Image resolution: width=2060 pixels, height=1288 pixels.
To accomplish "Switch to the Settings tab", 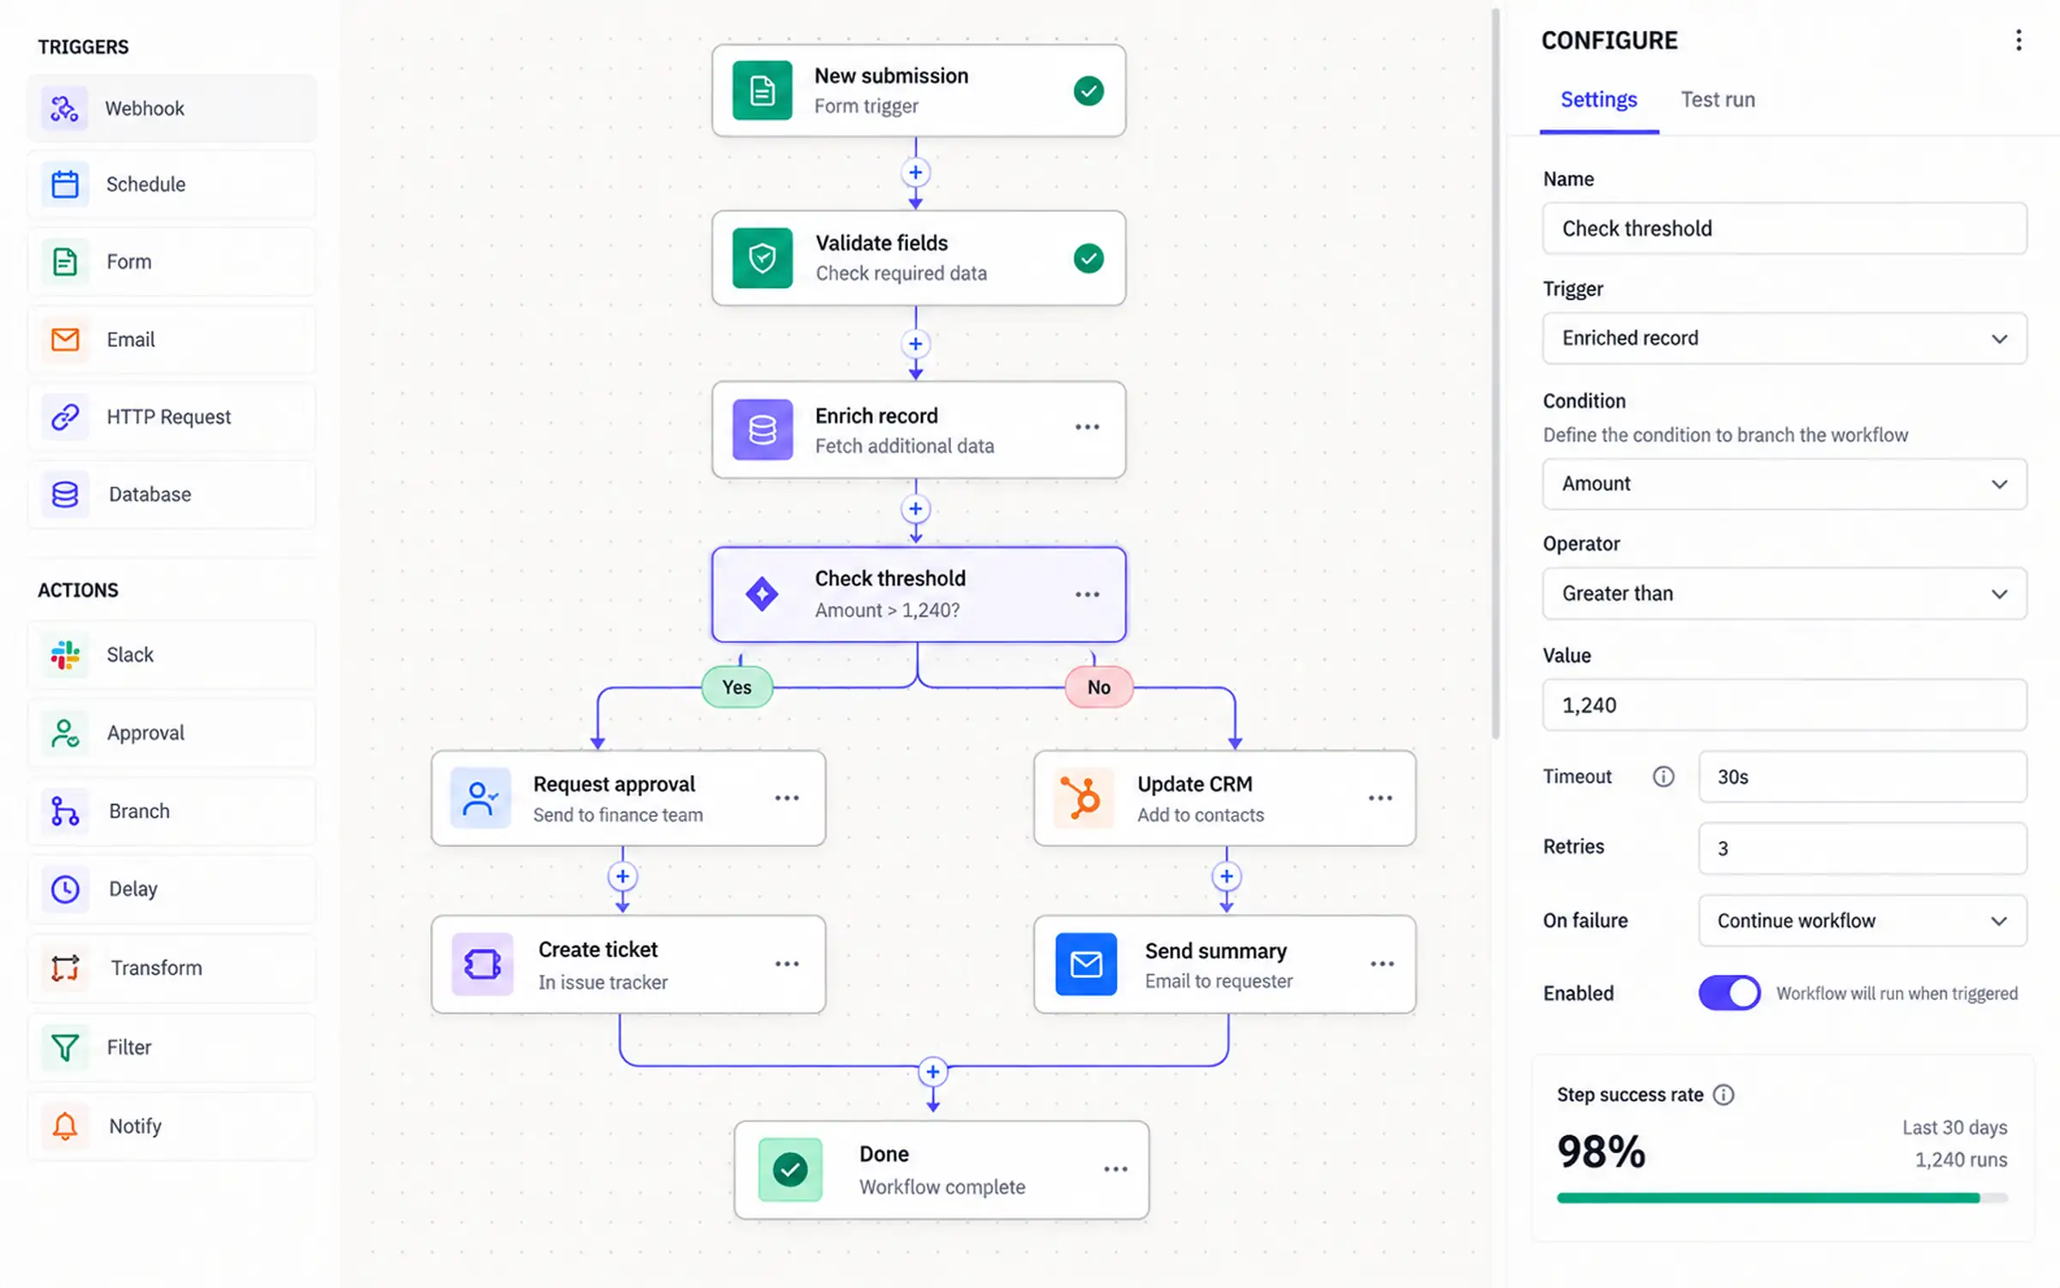I will (x=1598, y=100).
